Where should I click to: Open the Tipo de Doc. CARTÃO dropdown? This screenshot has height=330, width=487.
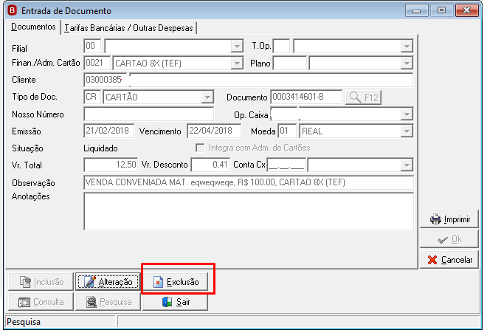pyautogui.click(x=207, y=97)
